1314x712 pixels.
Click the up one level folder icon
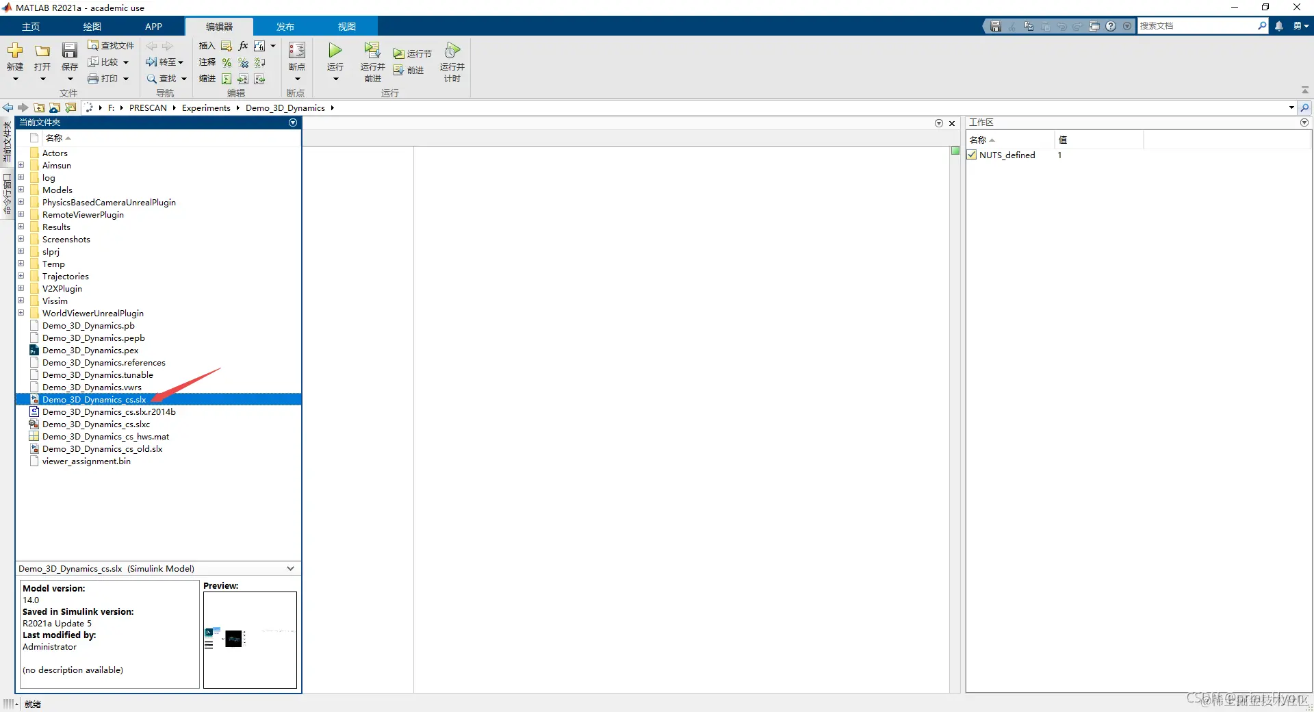tap(39, 107)
